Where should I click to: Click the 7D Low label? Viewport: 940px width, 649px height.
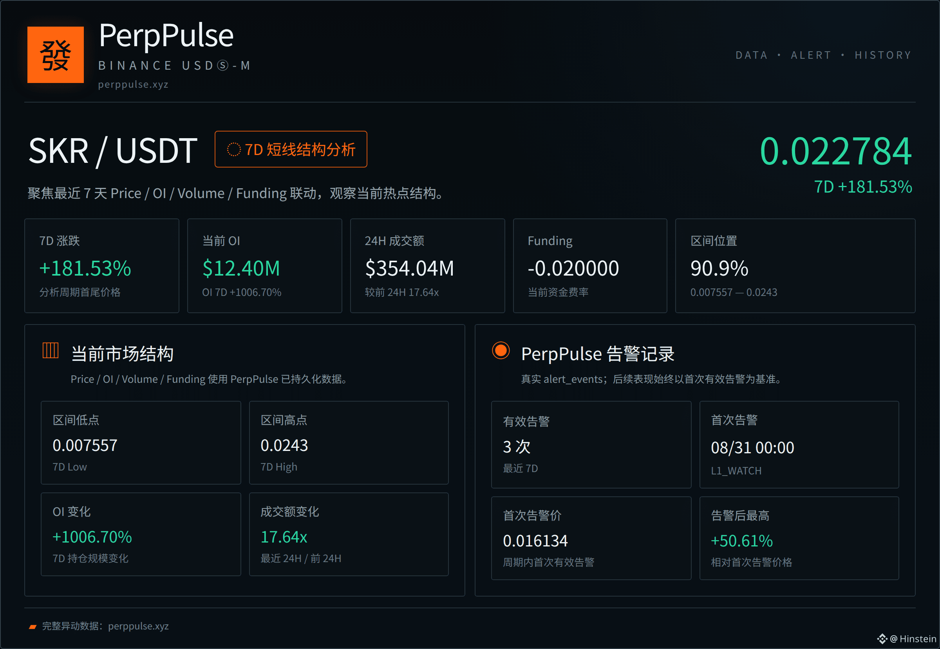(70, 467)
